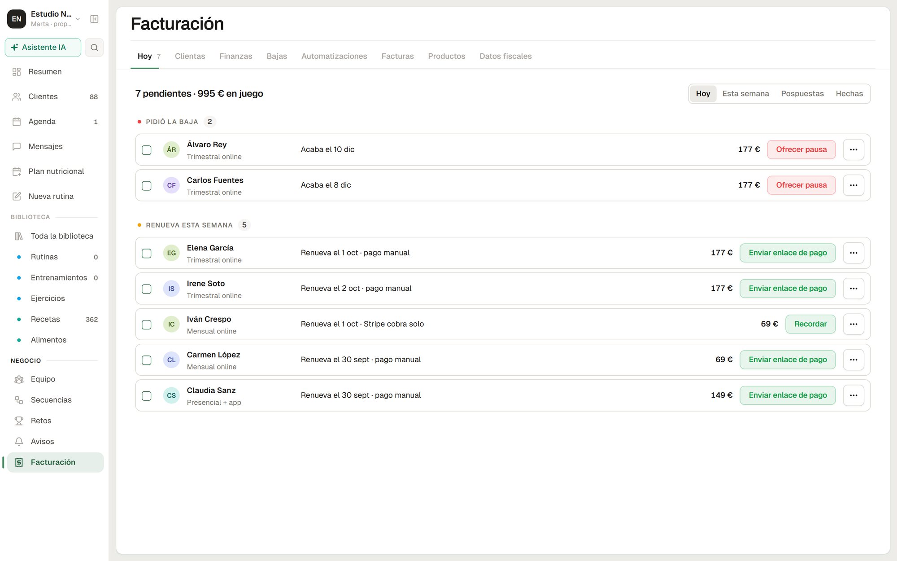Viewport: 897px width, 561px height.
Task: Open the Datos fiscales tab
Action: [x=505, y=56]
